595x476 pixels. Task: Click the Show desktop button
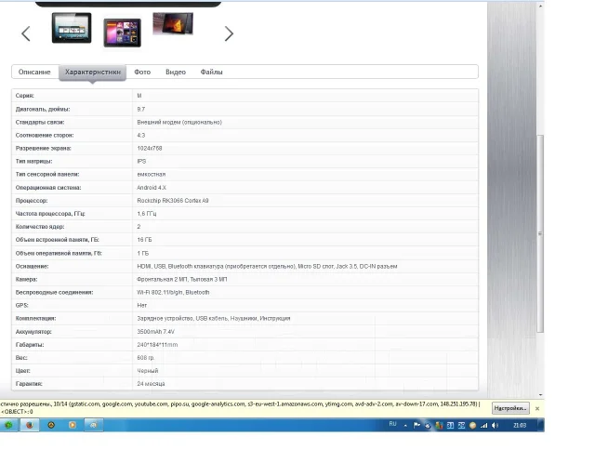(x=541, y=425)
